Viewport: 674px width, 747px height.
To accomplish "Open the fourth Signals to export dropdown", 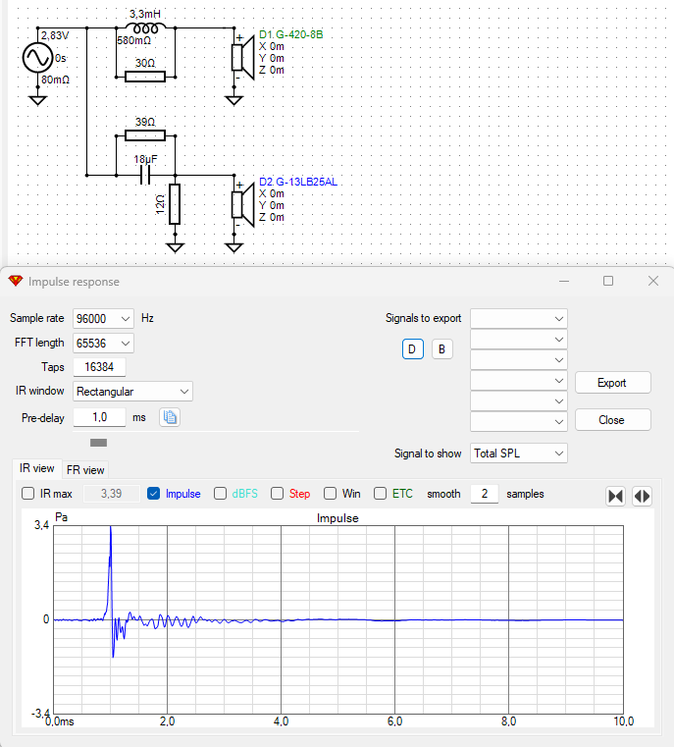I will (518, 381).
